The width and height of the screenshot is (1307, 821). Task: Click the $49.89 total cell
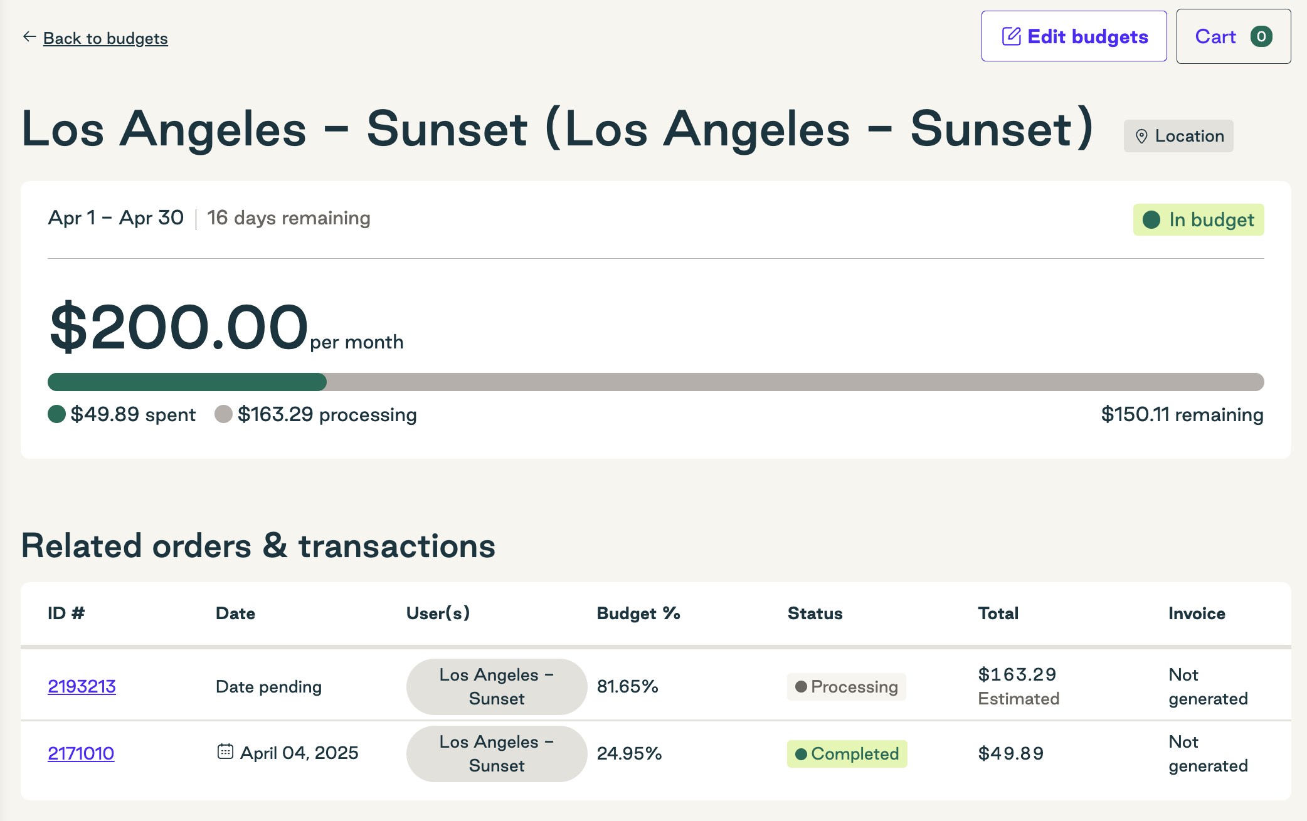(x=1011, y=754)
